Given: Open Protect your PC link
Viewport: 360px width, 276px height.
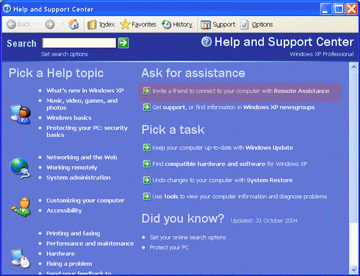Looking at the screenshot, I should pos(169,248).
